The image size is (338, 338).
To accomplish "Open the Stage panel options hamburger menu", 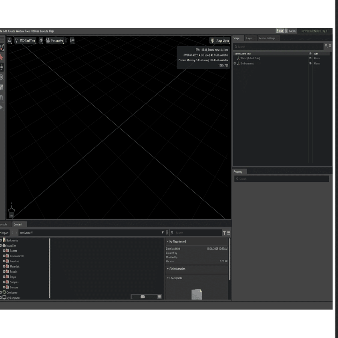I will point(330,46).
